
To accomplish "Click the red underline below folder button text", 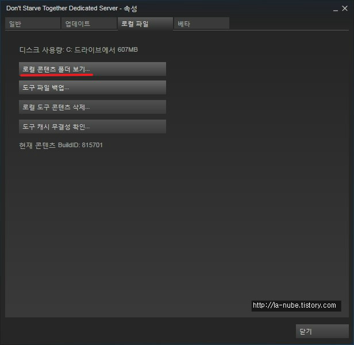I will 56,75.
